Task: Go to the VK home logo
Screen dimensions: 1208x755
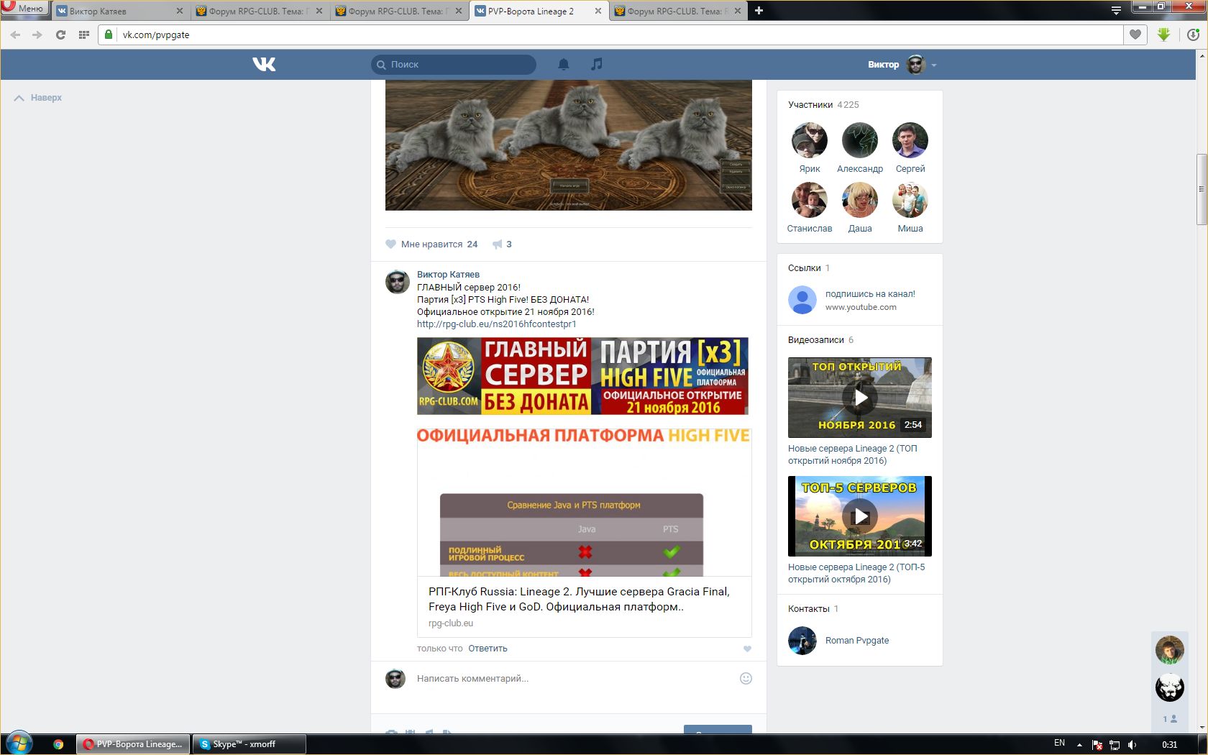Action: [264, 65]
